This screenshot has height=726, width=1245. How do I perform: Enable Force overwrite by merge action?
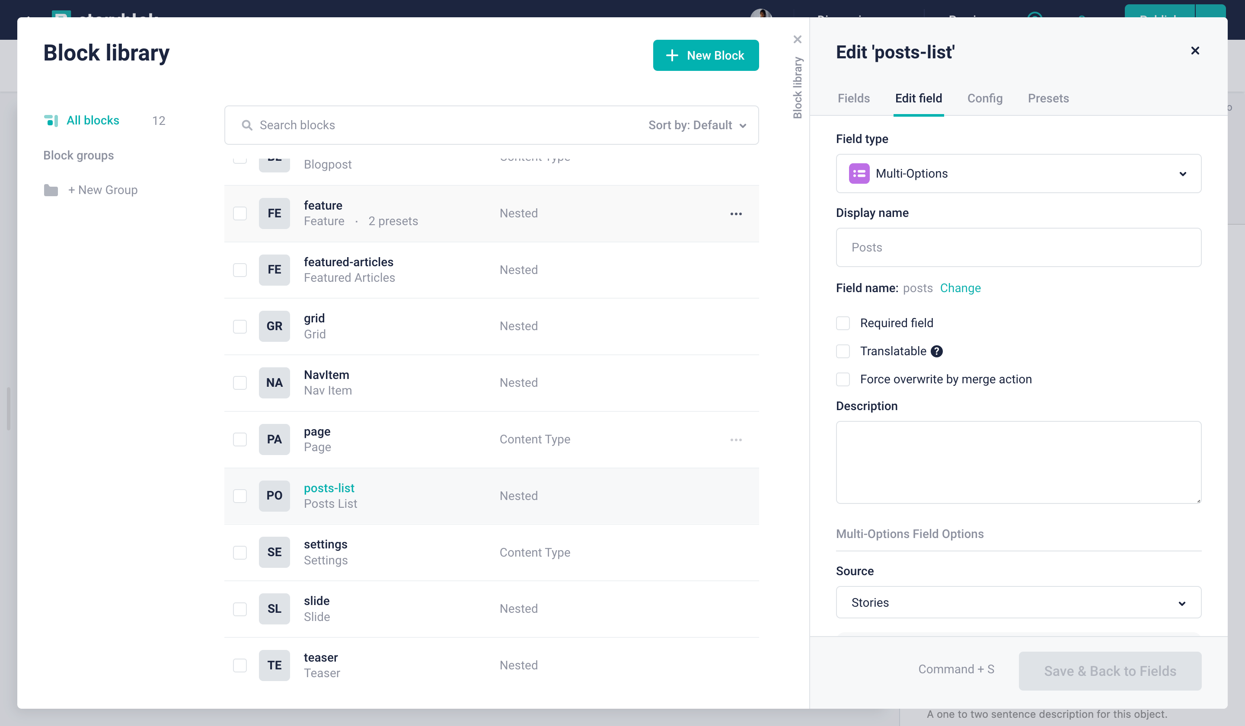[x=843, y=379]
